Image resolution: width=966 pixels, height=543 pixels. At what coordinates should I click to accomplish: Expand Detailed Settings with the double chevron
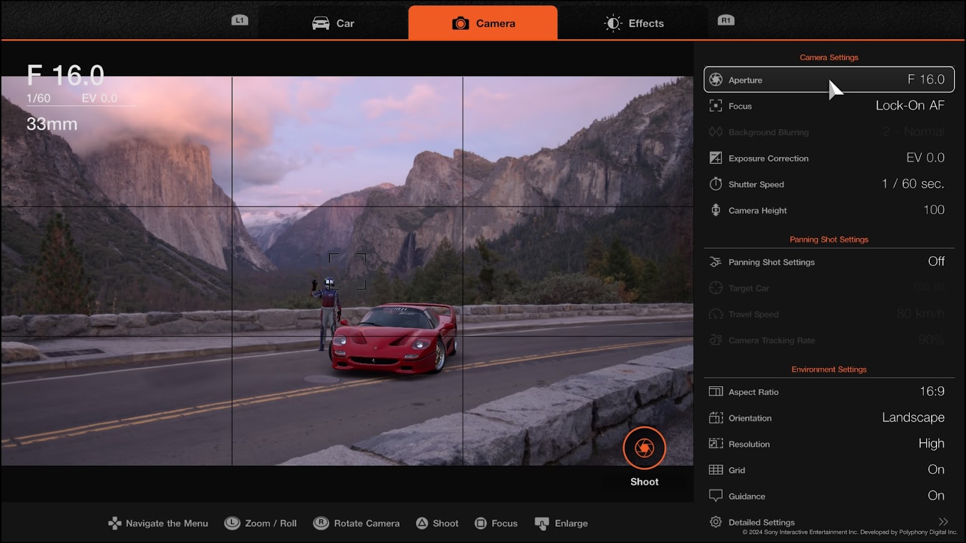coord(944,522)
